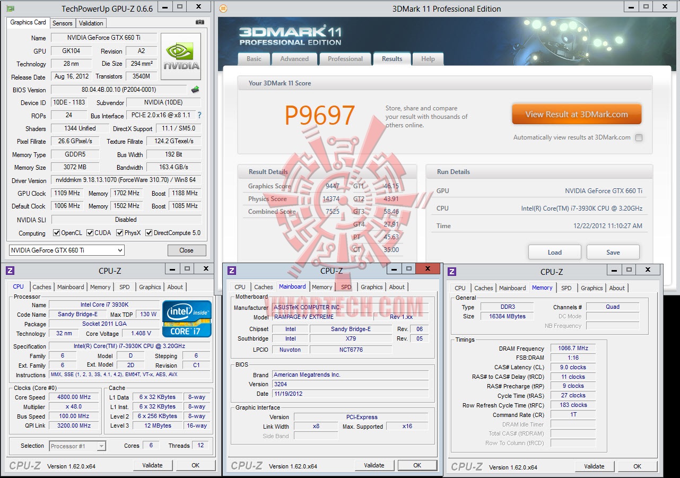Select the Graphics Card tab in GPU-Z
The width and height of the screenshot is (680, 478).
click(x=28, y=22)
